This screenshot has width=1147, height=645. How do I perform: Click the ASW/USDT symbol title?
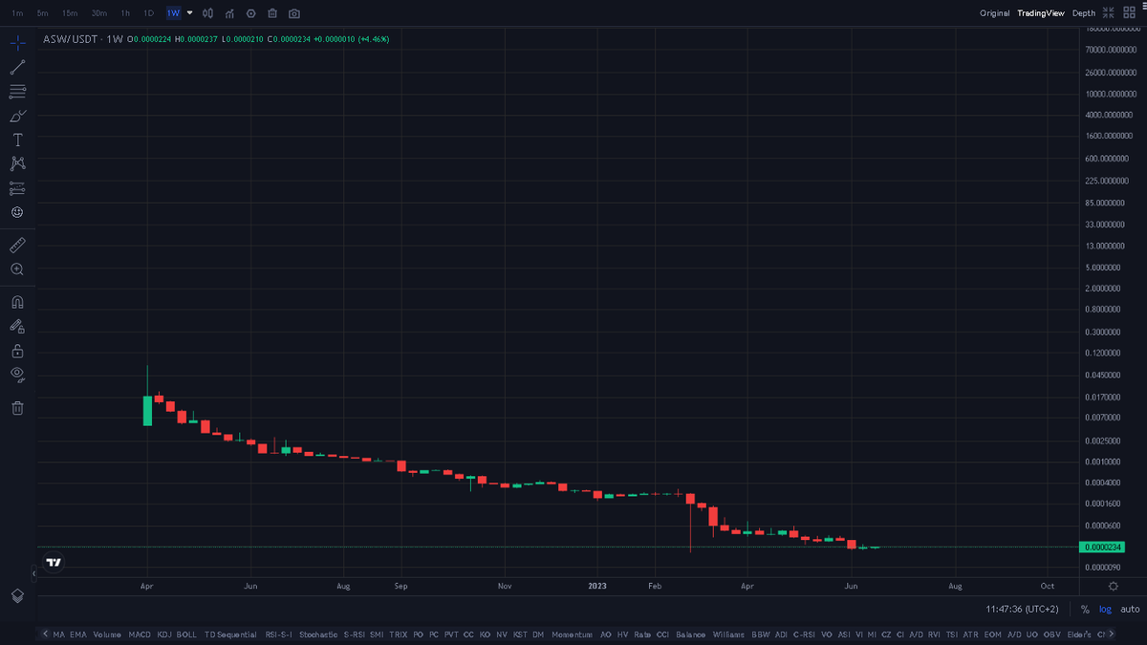pos(69,39)
